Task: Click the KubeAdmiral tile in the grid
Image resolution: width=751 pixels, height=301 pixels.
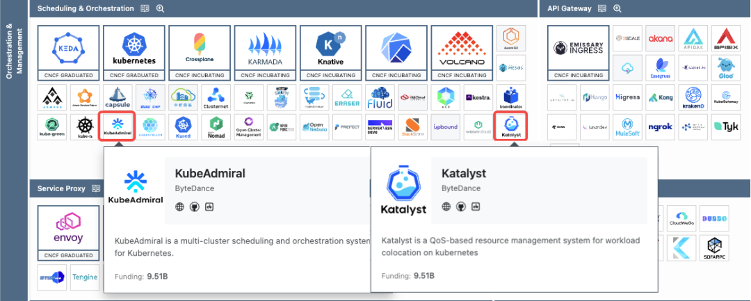Action: coord(118,127)
